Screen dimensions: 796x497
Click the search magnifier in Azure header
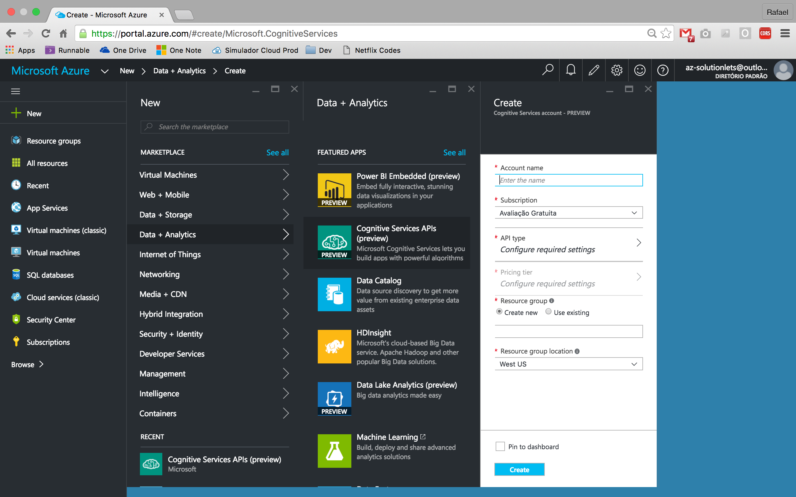pyautogui.click(x=548, y=70)
